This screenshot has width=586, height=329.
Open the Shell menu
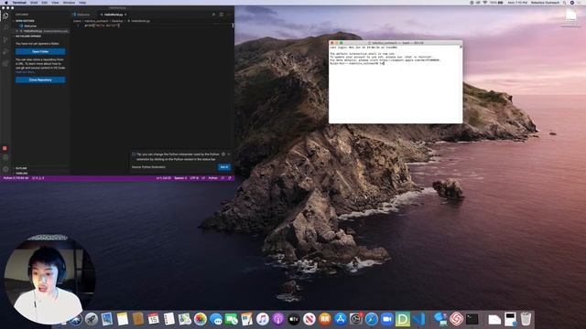pyautogui.click(x=34, y=2)
